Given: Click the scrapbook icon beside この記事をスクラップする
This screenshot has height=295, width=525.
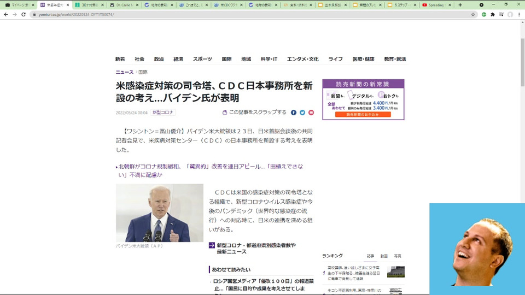Looking at the screenshot, I should coord(225,113).
